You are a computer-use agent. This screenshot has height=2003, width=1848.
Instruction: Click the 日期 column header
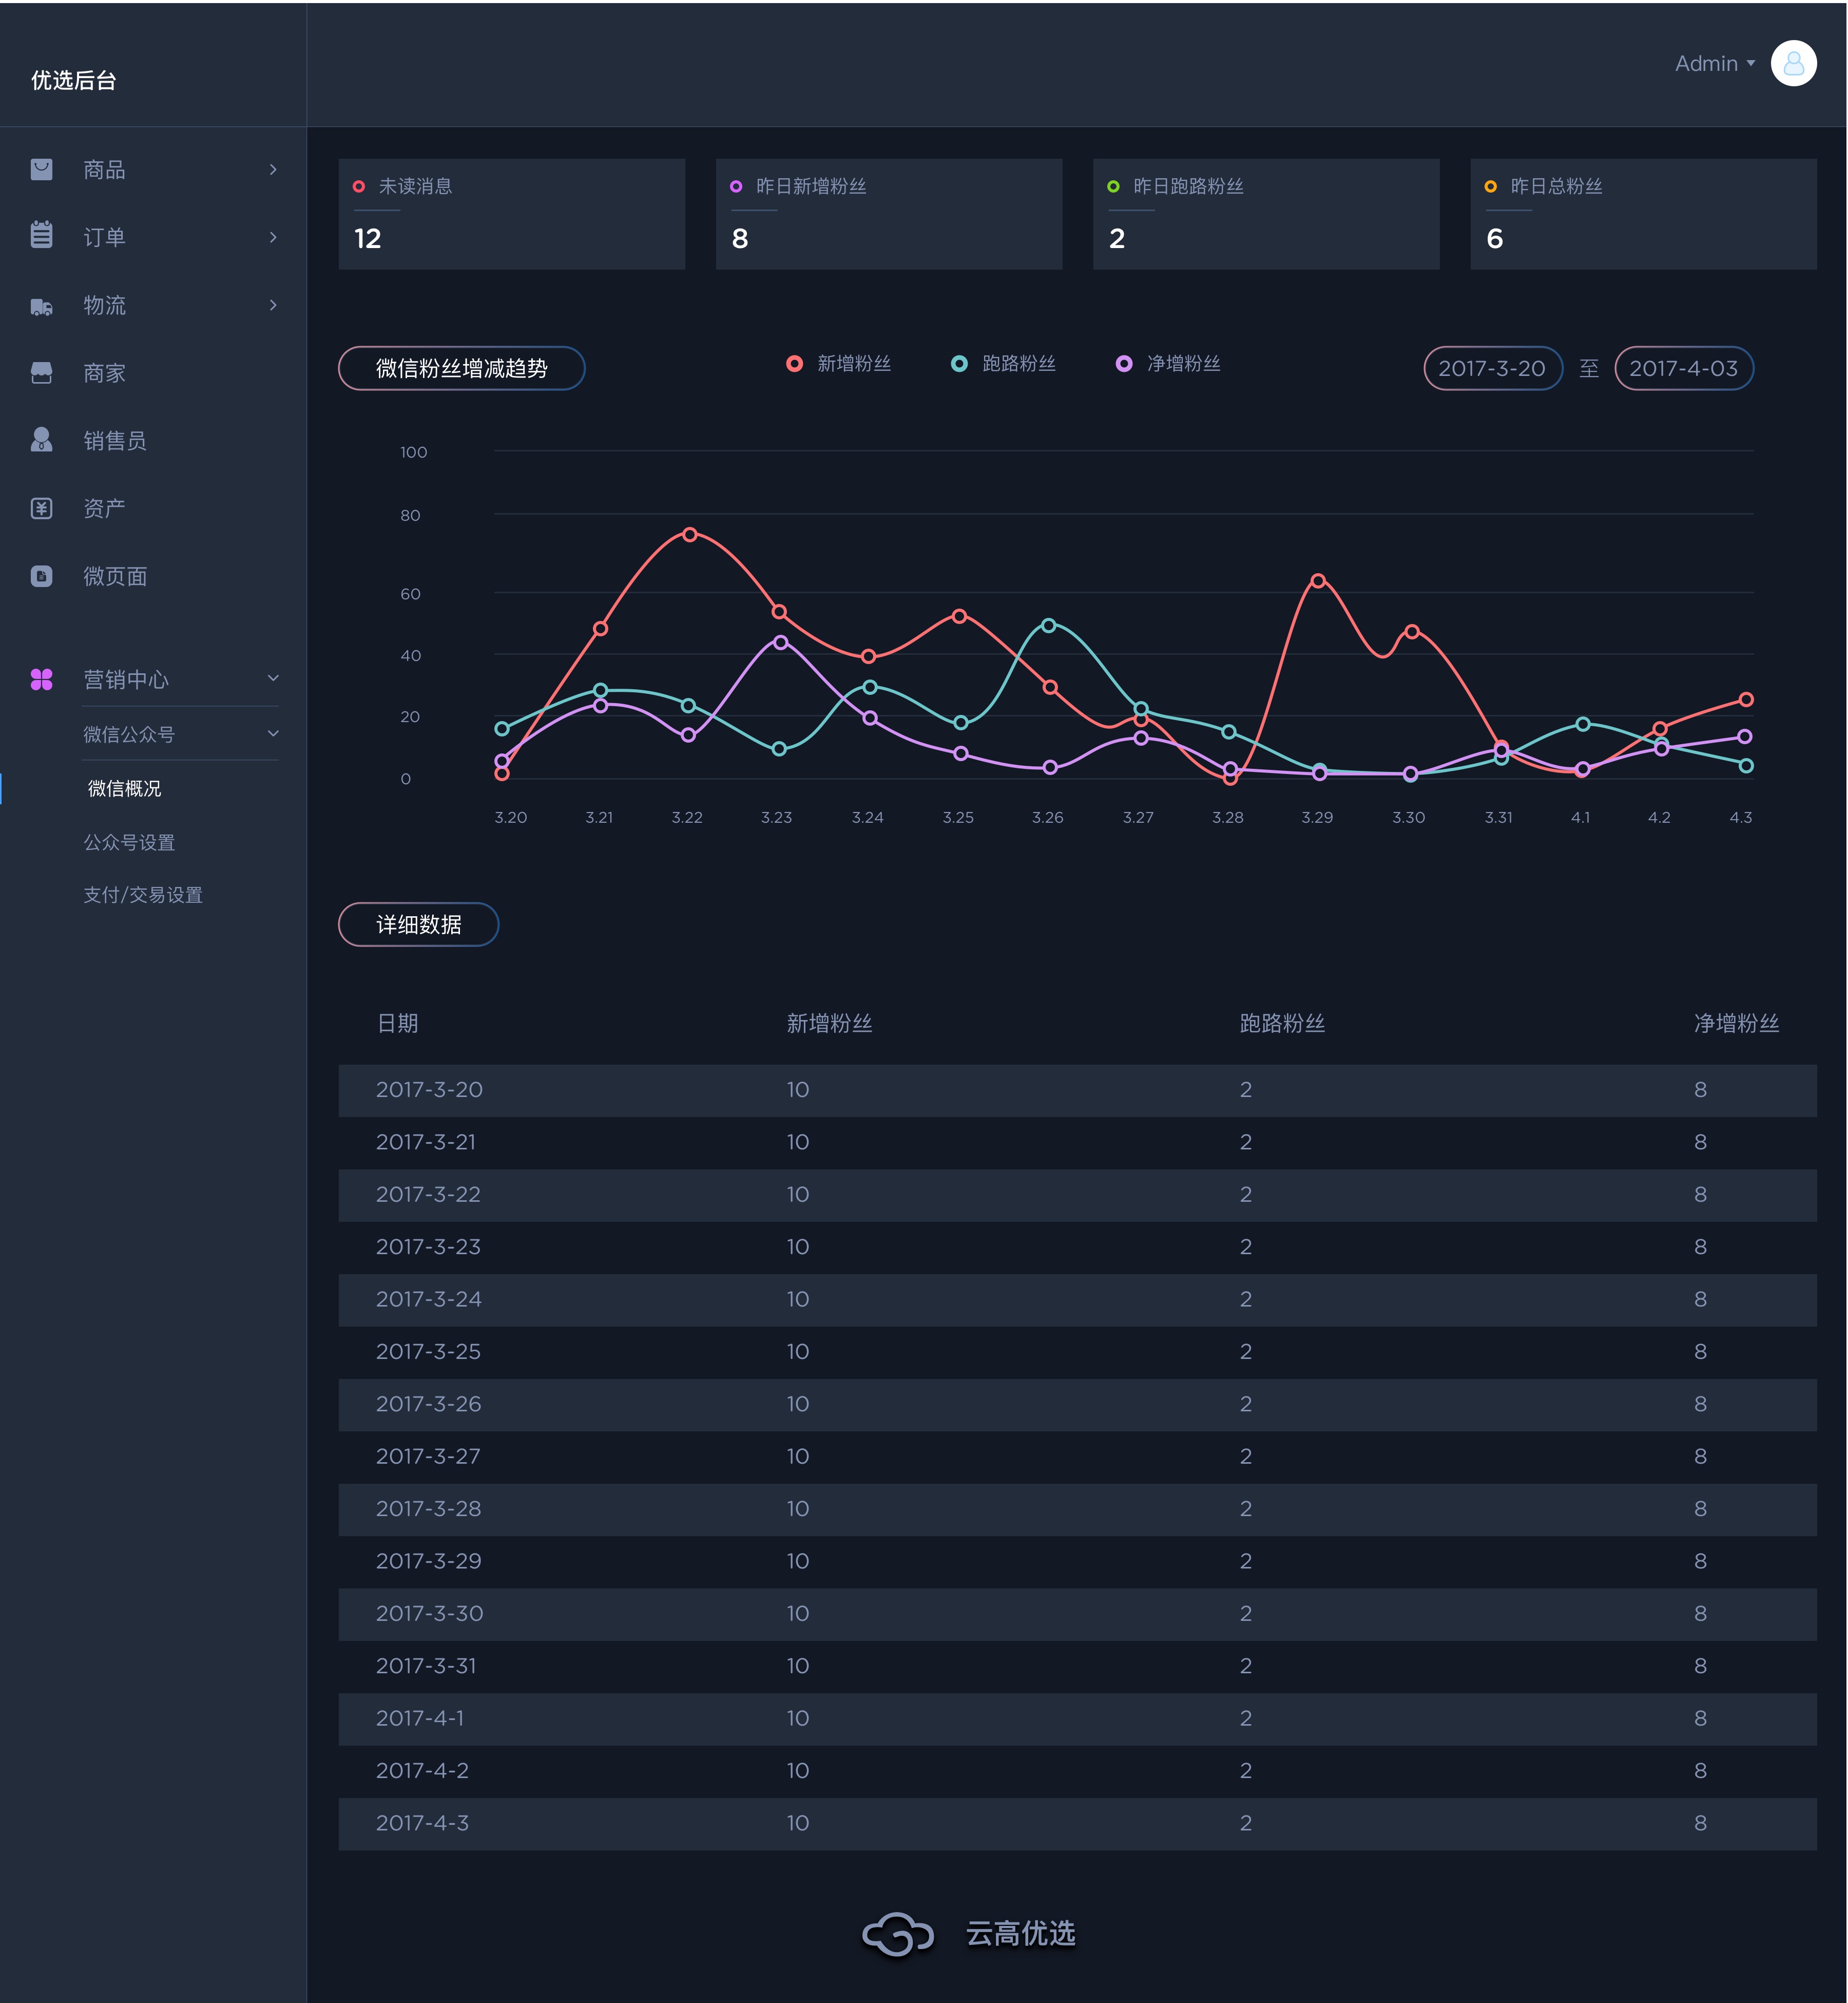[397, 1023]
